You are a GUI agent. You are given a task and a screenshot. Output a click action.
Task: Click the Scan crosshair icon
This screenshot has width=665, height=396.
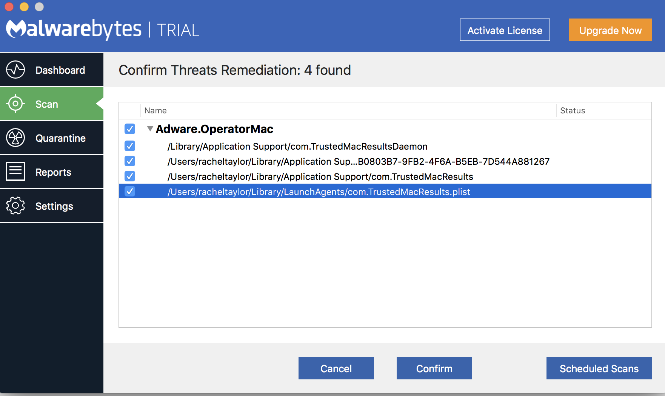pyautogui.click(x=15, y=104)
